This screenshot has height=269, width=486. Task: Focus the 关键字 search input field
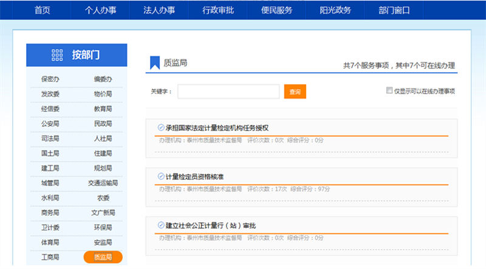(228, 91)
